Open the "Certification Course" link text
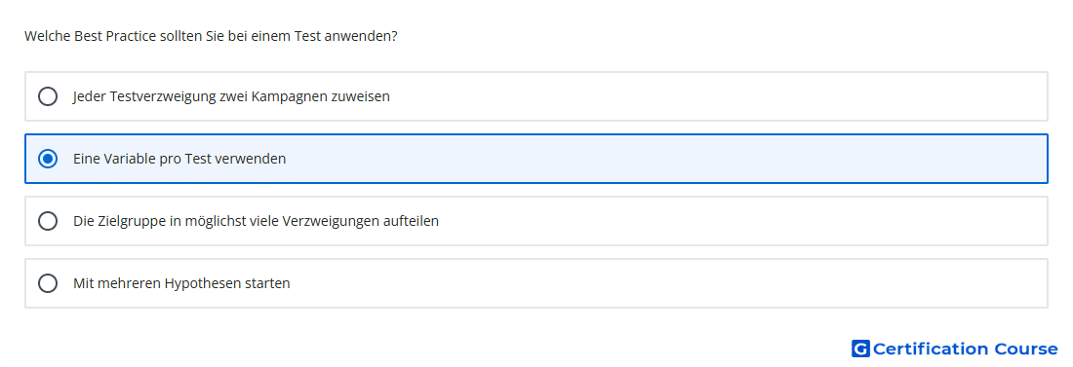The width and height of the screenshot is (1073, 367). coord(965,349)
